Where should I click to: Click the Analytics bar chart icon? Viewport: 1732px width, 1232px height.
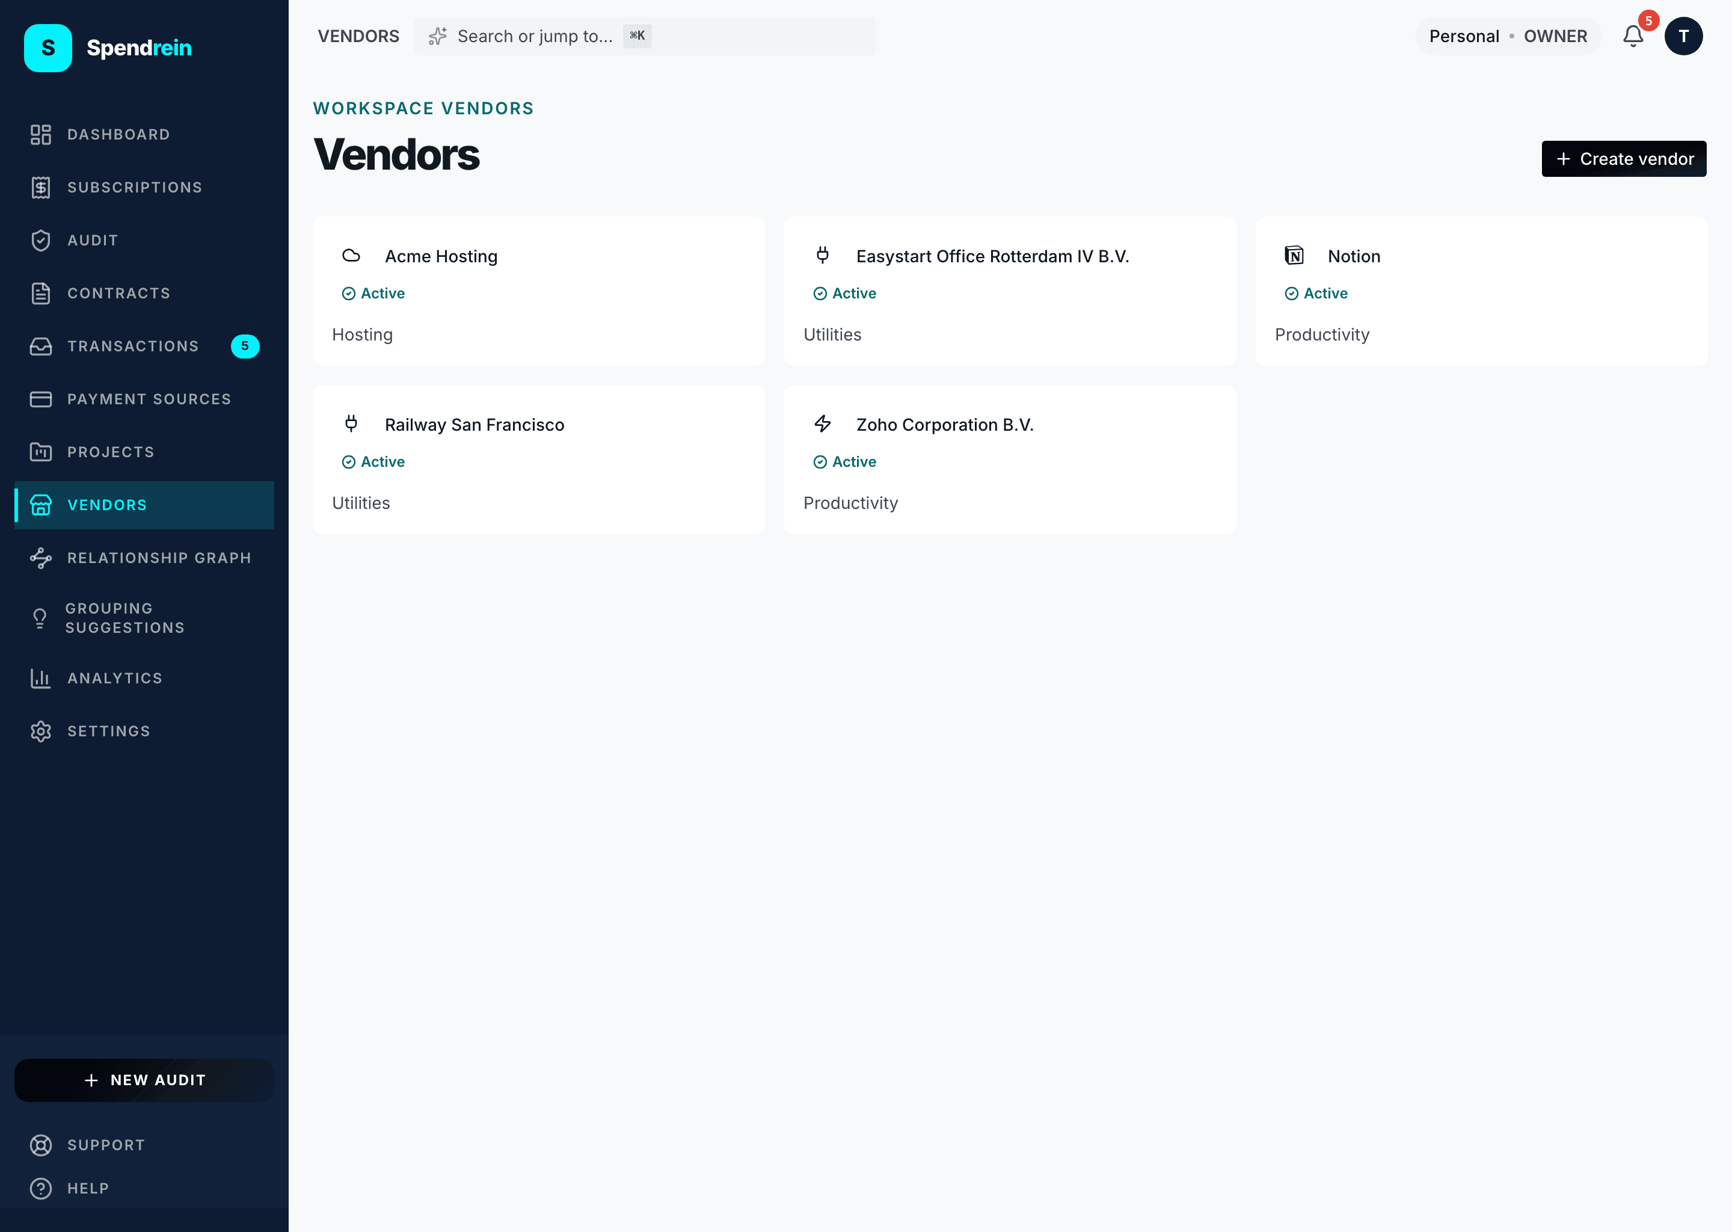tap(41, 678)
